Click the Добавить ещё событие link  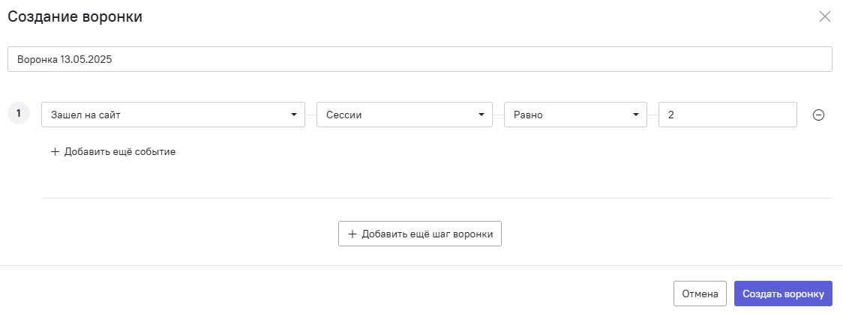tap(120, 152)
